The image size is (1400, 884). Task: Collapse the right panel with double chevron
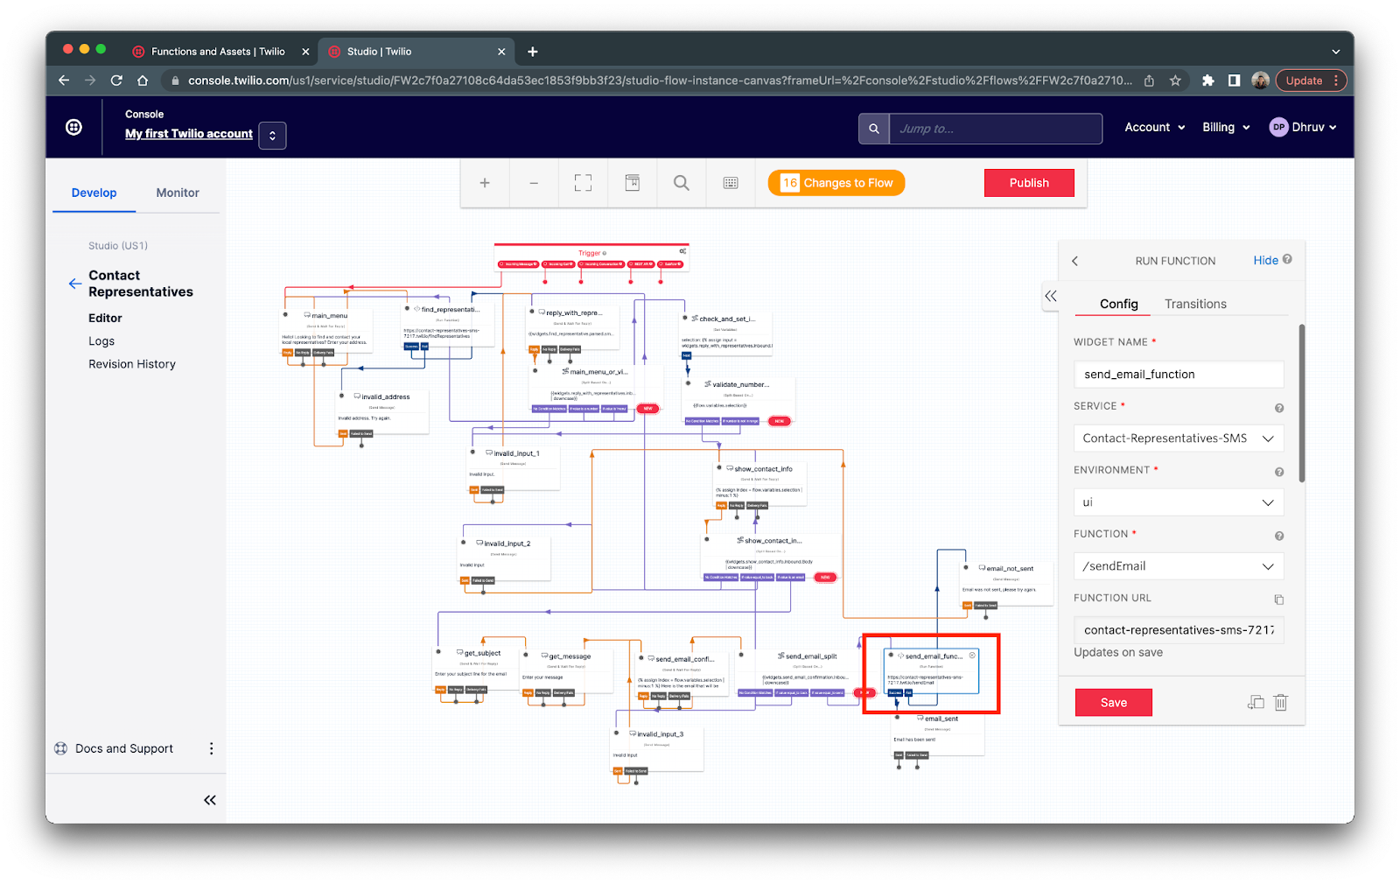tap(1051, 296)
